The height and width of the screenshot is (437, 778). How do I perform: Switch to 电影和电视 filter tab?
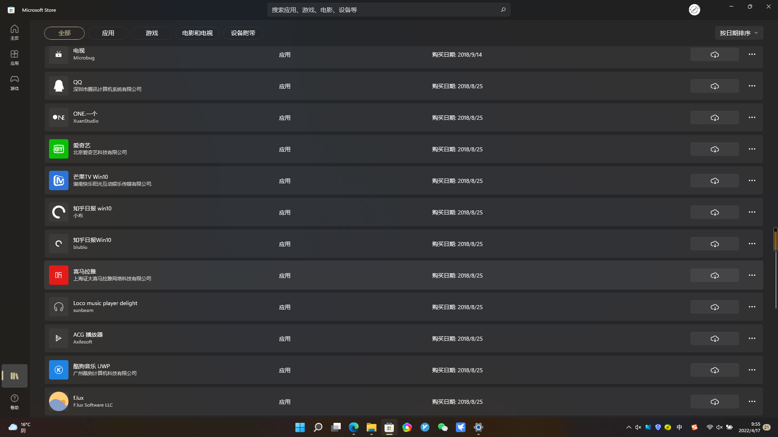pyautogui.click(x=197, y=33)
